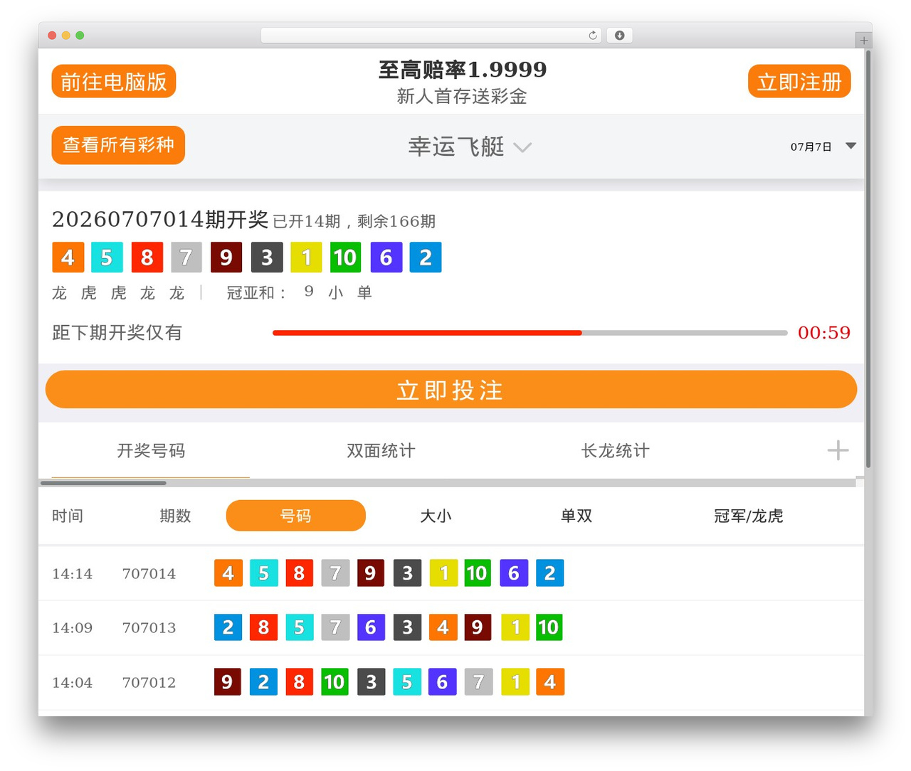The image size is (911, 771).
Task: Click 新人首存送彩金 promo text
Action: click(462, 96)
